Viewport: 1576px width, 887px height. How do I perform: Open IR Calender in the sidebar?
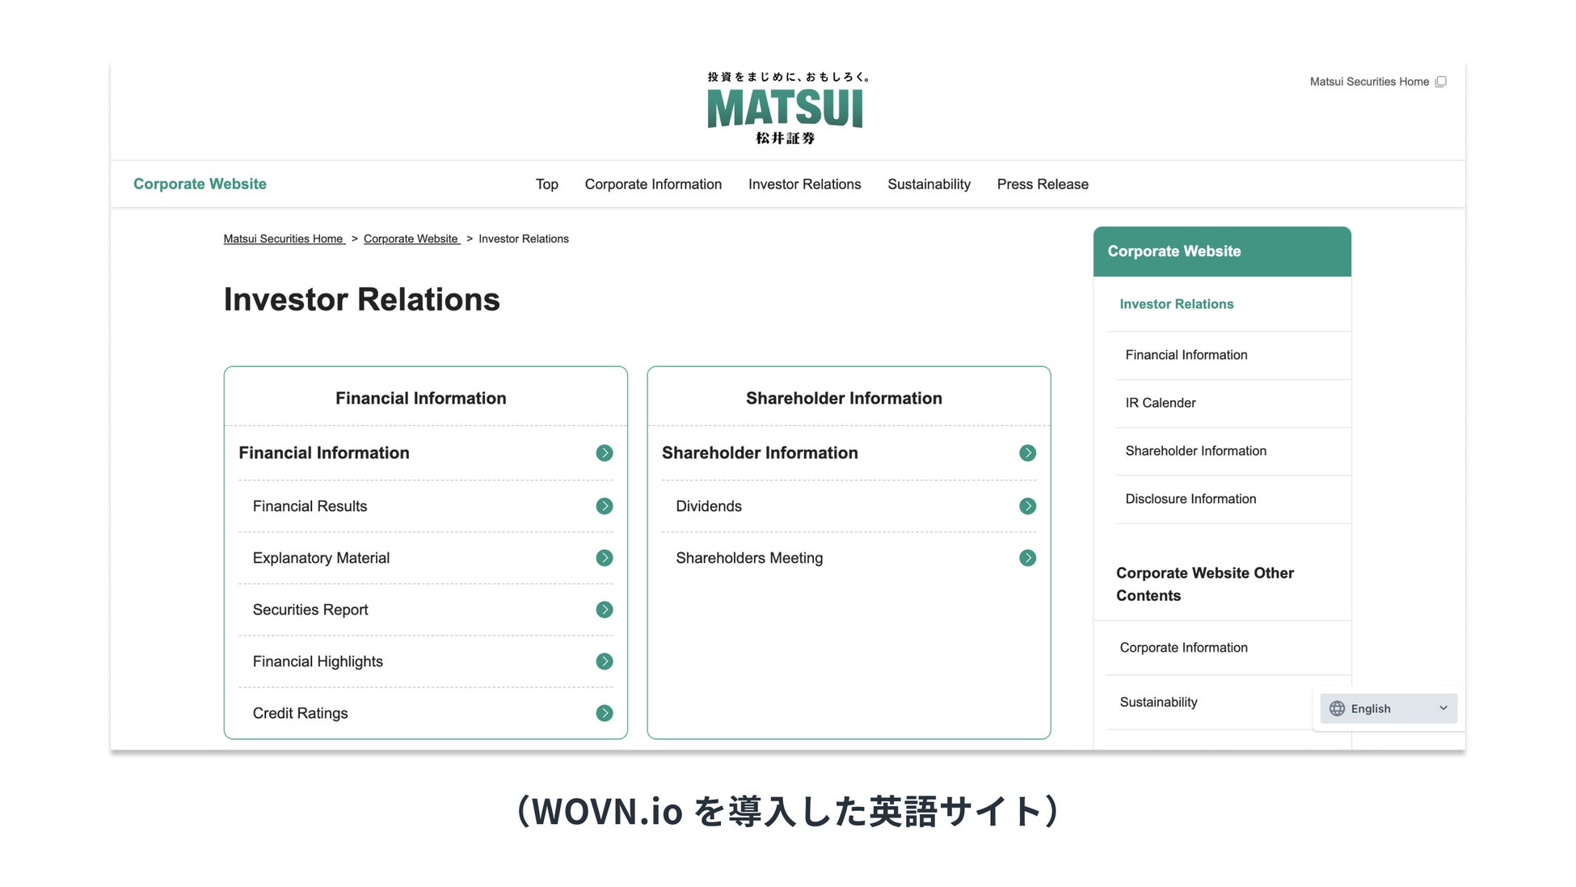point(1160,403)
